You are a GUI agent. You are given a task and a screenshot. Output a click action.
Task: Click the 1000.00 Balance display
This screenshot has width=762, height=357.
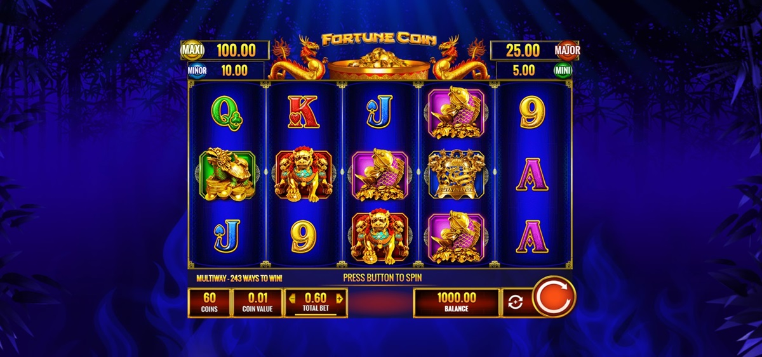456,302
